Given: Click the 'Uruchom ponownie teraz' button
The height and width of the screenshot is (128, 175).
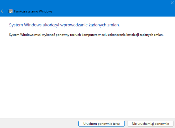Looking at the screenshot, I should pyautogui.click(x=102, y=124).
